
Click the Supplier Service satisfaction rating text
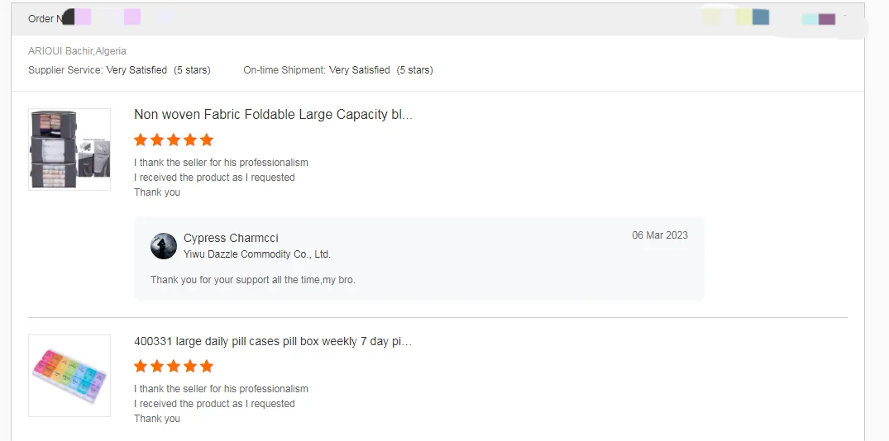119,70
